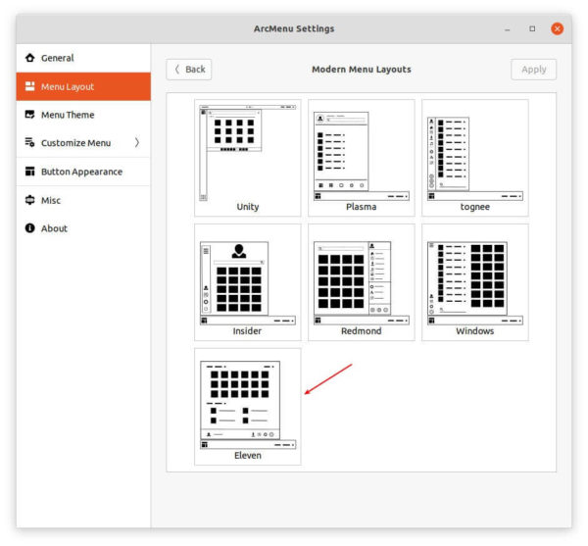Viewport: 588px width, 546px height.
Task: Click the Button Appearance icon
Action: click(30, 172)
